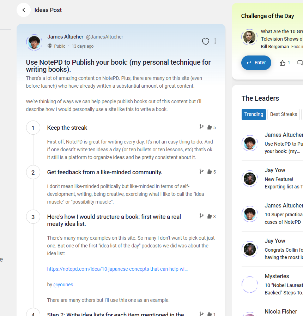The height and width of the screenshot is (316, 303).
Task: Like the Challenge of the Day
Action: (283, 63)
